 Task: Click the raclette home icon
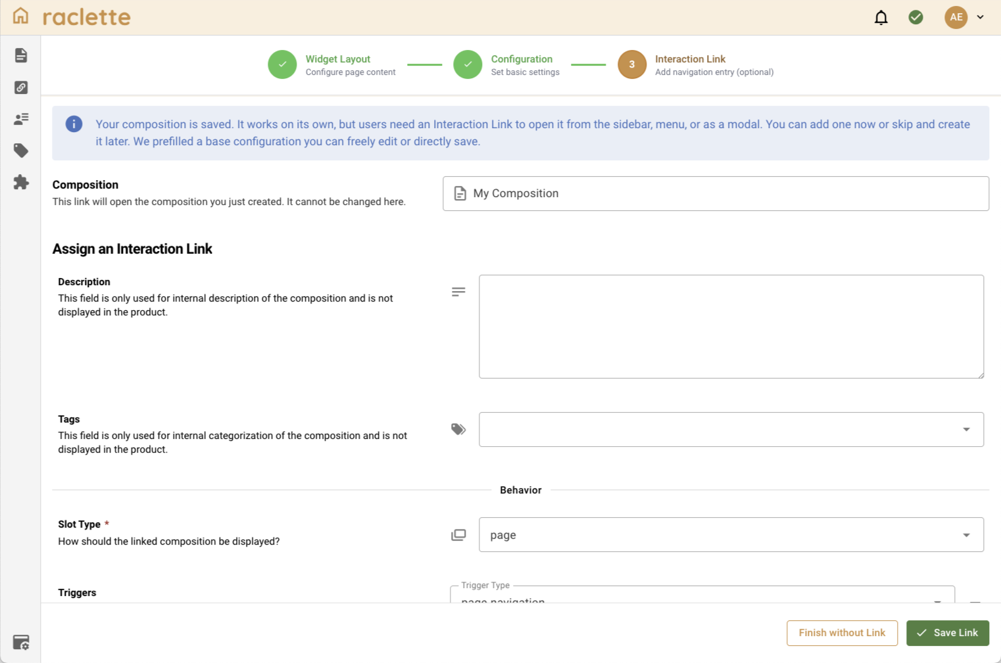coord(21,16)
